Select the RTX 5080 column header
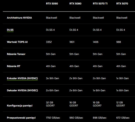The height and width of the screenshot is (122, 135). [x=75, y=4]
